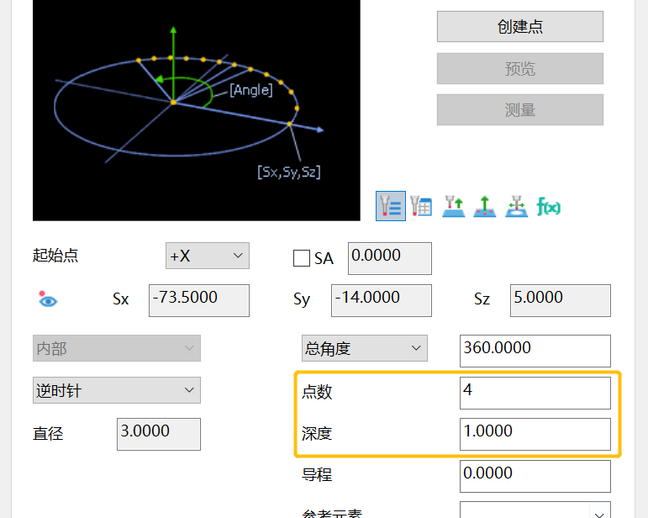
Task: Click the 创建点 button
Action: coord(519,26)
